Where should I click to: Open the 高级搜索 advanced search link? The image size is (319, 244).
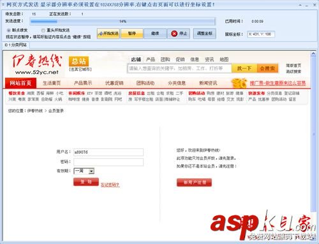click(x=293, y=71)
